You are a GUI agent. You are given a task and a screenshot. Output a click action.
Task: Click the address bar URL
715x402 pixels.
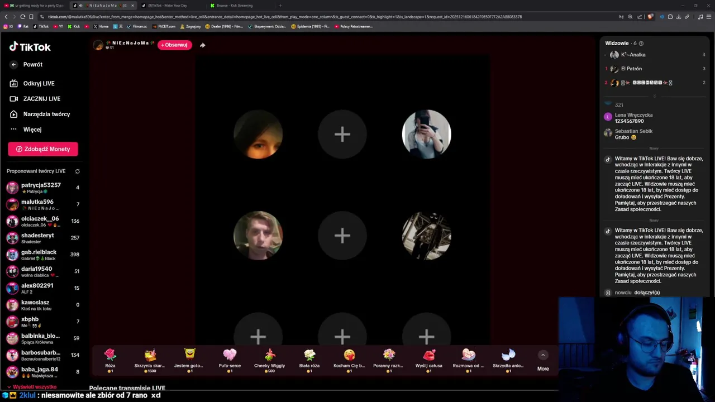(x=285, y=17)
